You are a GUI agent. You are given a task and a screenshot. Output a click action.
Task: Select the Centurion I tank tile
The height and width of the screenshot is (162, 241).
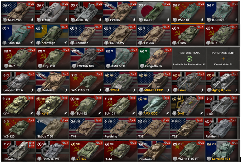154,151
